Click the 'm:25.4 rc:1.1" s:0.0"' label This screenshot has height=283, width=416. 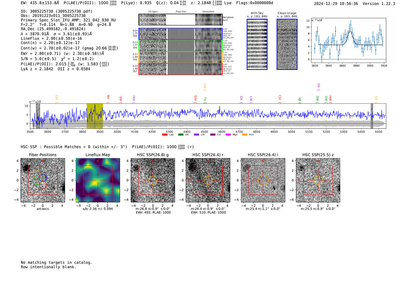click(263, 209)
